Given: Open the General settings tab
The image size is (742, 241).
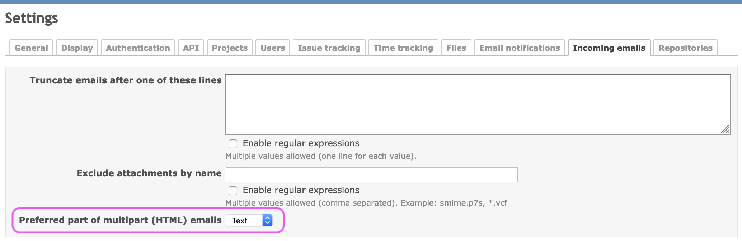Looking at the screenshot, I should pyautogui.click(x=31, y=48).
